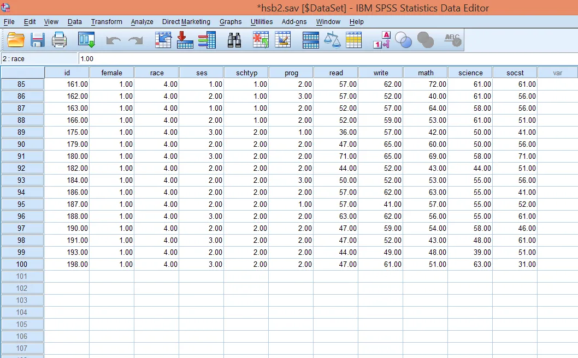Print the data file

[x=60, y=39]
